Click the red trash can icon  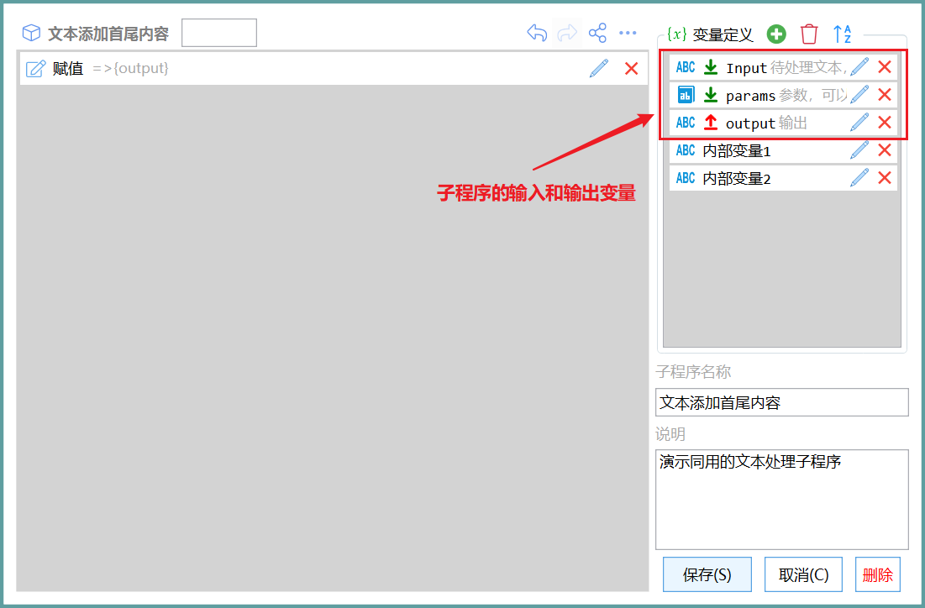809,34
